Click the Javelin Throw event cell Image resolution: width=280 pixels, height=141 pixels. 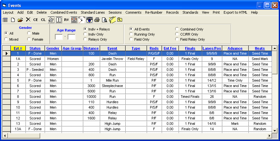point(113,59)
